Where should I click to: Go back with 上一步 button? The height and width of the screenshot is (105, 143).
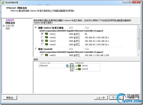[x=101, y=98]
